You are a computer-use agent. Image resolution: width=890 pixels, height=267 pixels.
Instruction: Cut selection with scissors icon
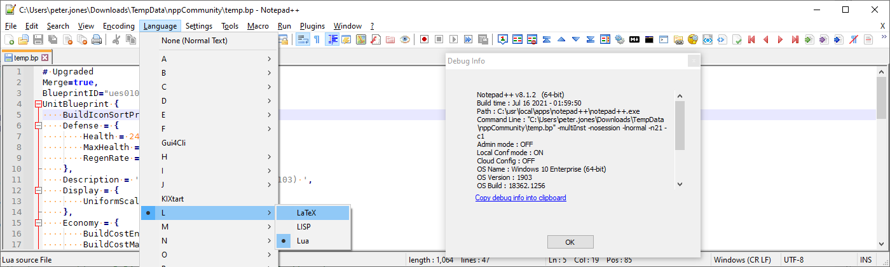116,39
